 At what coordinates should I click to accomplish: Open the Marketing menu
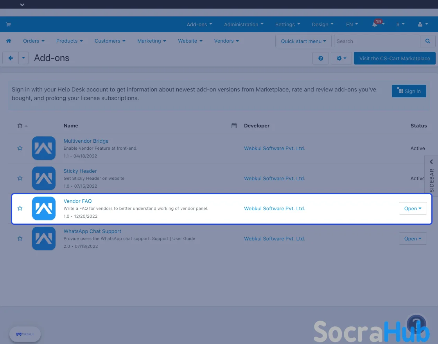pos(151,41)
